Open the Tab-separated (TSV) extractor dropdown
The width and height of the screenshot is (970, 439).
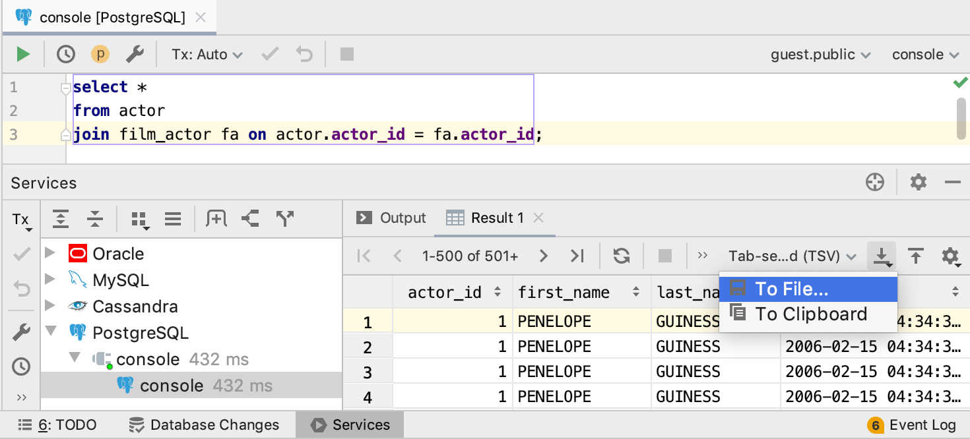(792, 256)
